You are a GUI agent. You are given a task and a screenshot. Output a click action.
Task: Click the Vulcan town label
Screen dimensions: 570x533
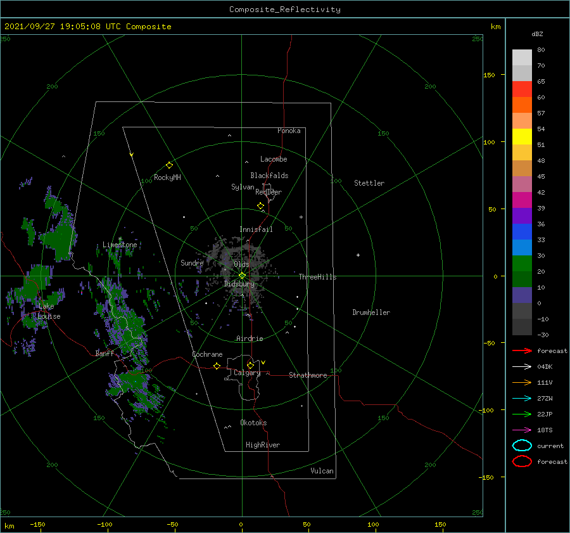click(322, 471)
